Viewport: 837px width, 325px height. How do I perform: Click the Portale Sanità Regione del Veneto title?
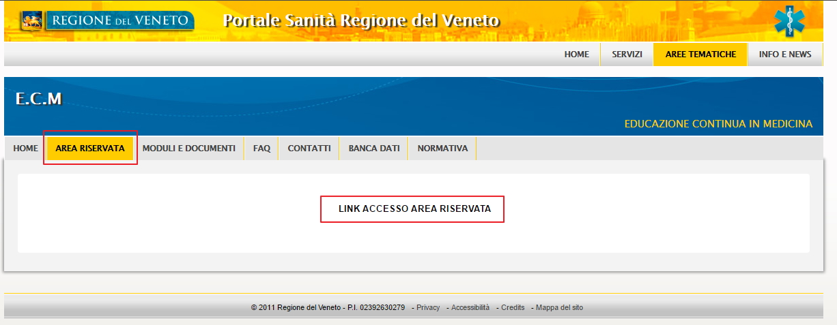pyautogui.click(x=360, y=20)
